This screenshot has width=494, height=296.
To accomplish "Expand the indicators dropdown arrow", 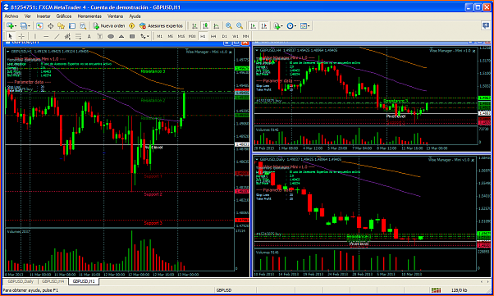I will coord(281,25).
